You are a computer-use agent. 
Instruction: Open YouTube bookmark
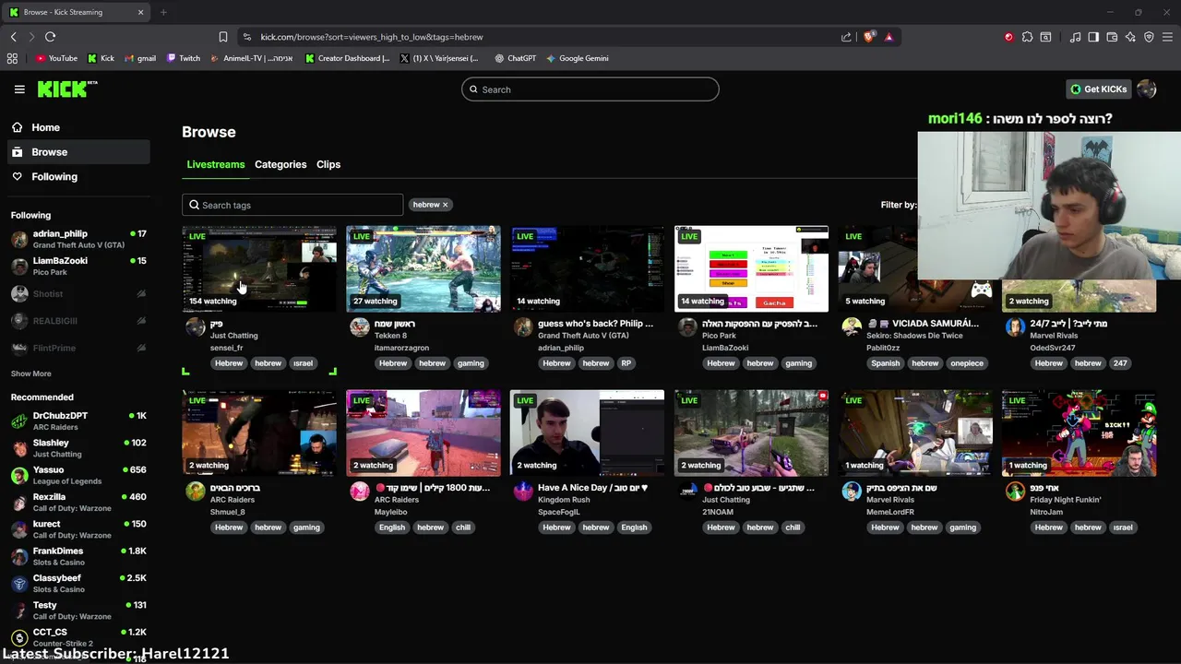click(56, 58)
